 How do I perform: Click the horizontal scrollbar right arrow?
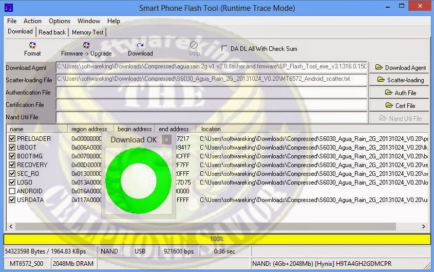click(x=424, y=226)
